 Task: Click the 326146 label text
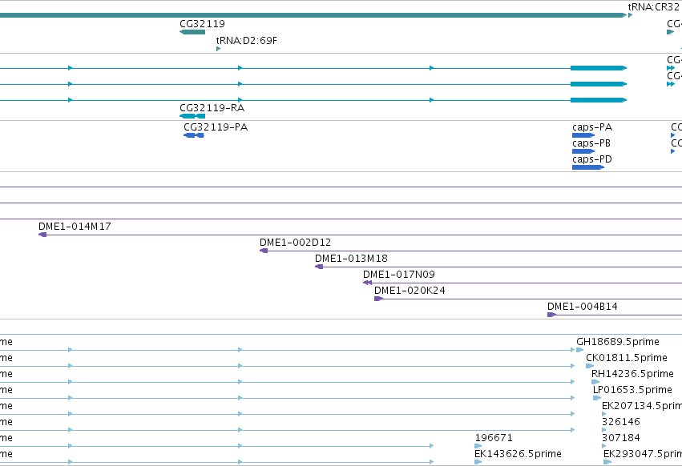point(620,422)
